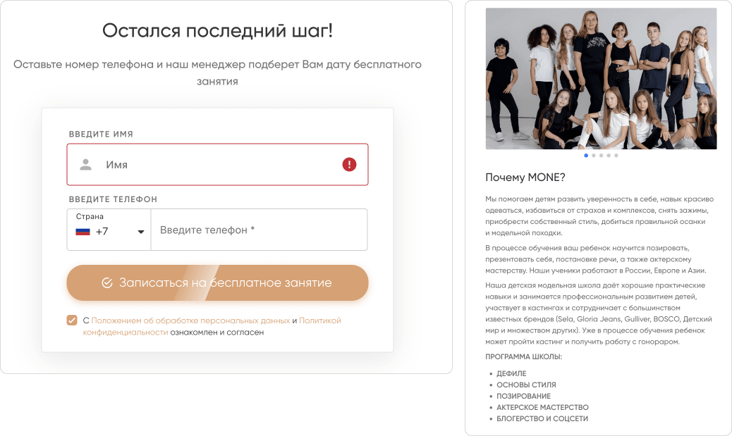Open Положением об обработке персональных данных link
The height and width of the screenshot is (436, 732).
[x=190, y=320]
